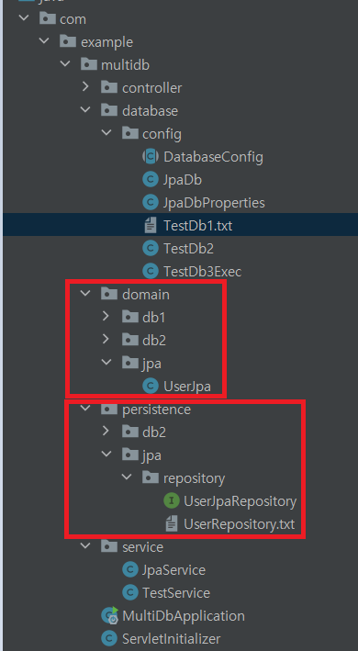358x651 pixels.
Task: Click the database package folder icon
Action: click(x=109, y=110)
